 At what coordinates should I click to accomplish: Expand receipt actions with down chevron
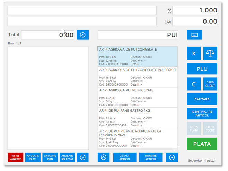point(82,157)
